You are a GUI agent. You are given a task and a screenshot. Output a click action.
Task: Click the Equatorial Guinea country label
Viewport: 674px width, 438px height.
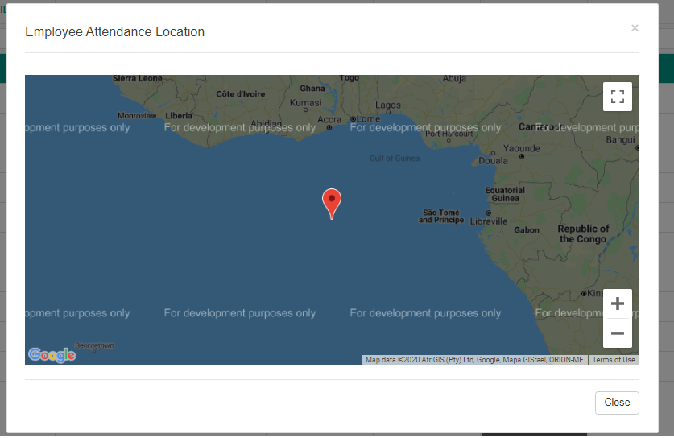(x=505, y=194)
